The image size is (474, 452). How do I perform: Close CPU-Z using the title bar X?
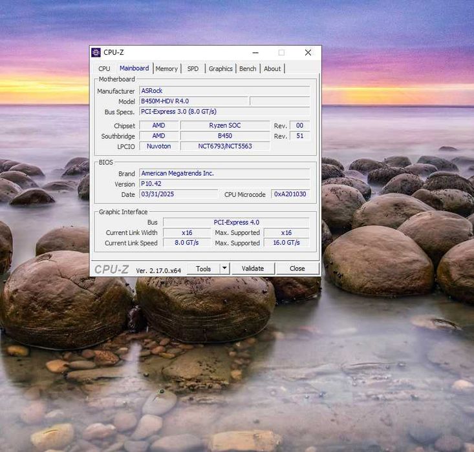[x=308, y=52]
